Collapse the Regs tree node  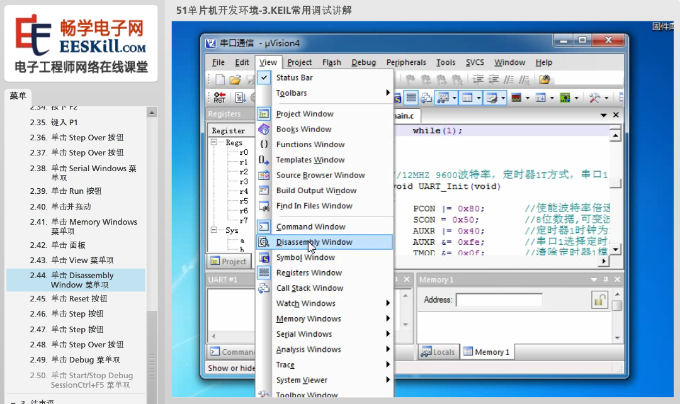click(214, 142)
